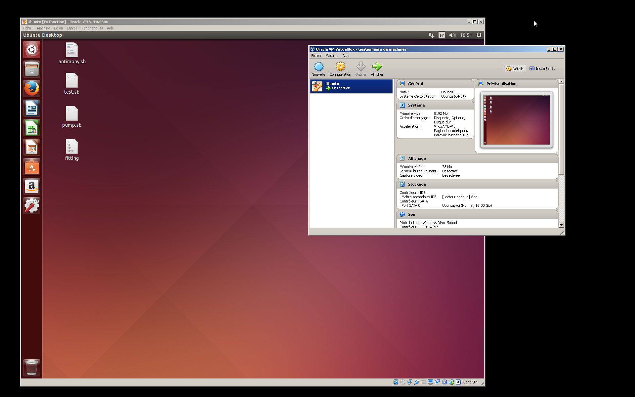Screen dimensions: 635x397
Task: Select antimony.sh file on Ubuntu desktop
Action: [x=72, y=53]
